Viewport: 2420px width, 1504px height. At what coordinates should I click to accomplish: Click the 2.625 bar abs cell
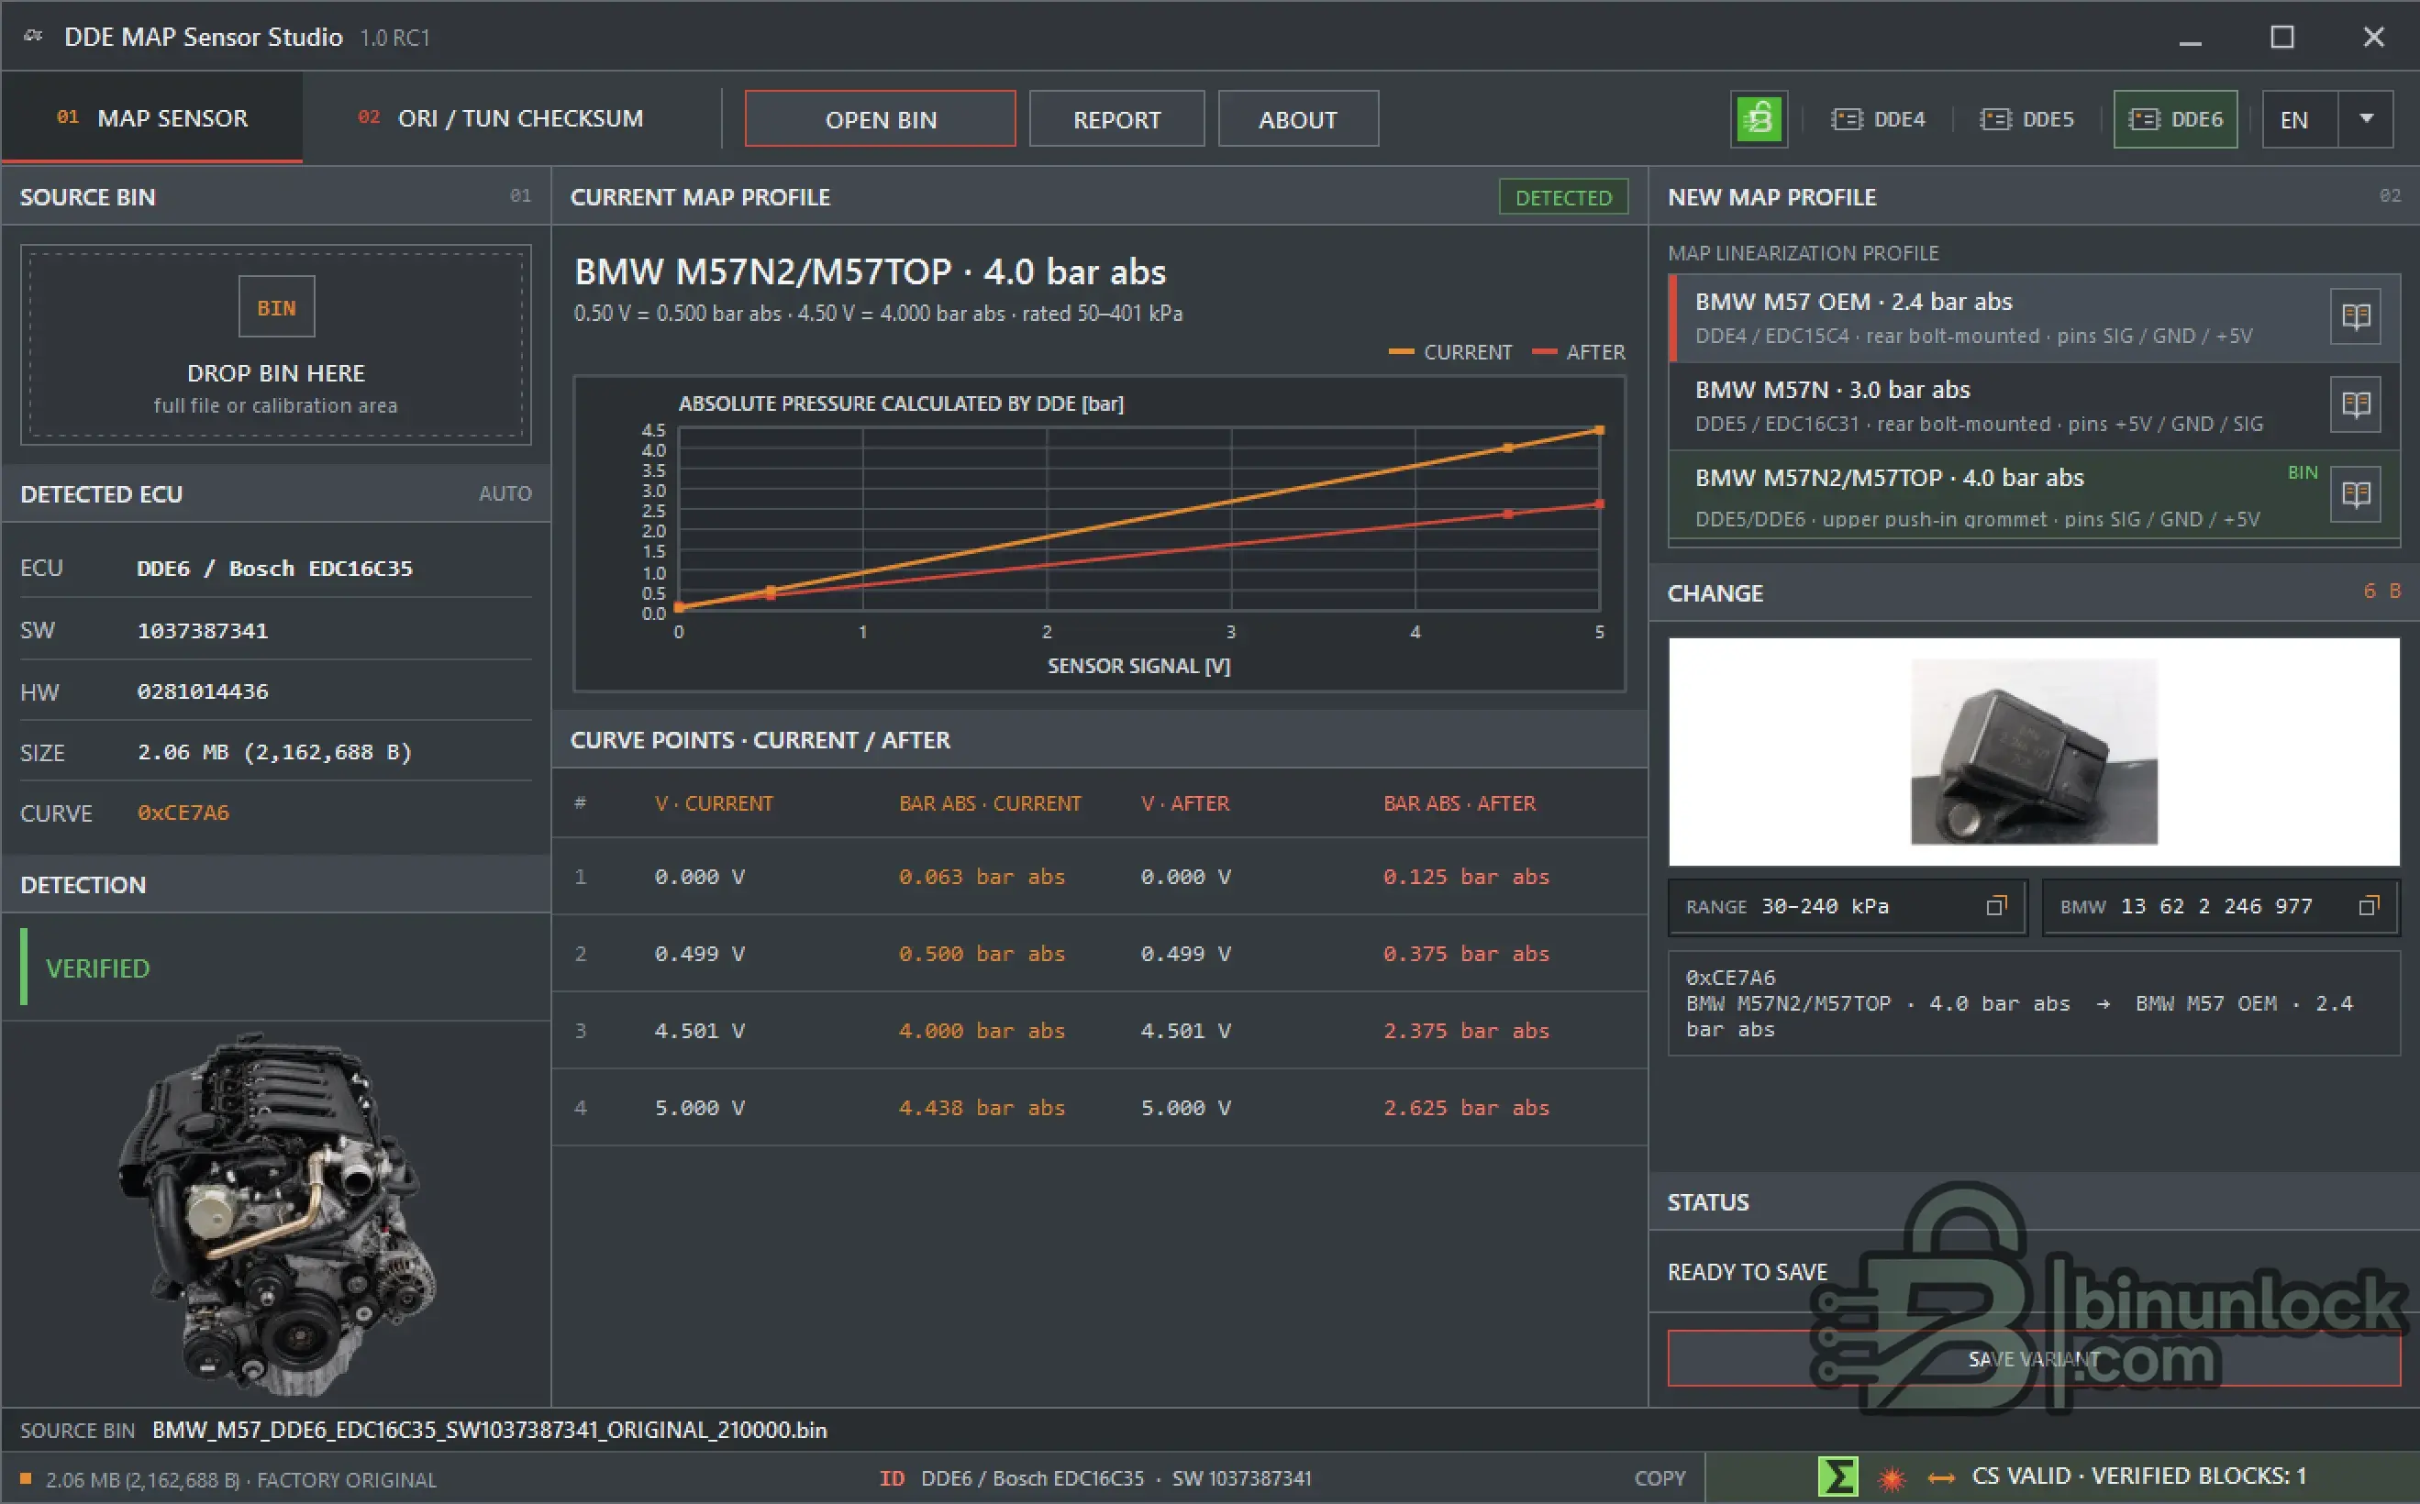coord(1467,1107)
